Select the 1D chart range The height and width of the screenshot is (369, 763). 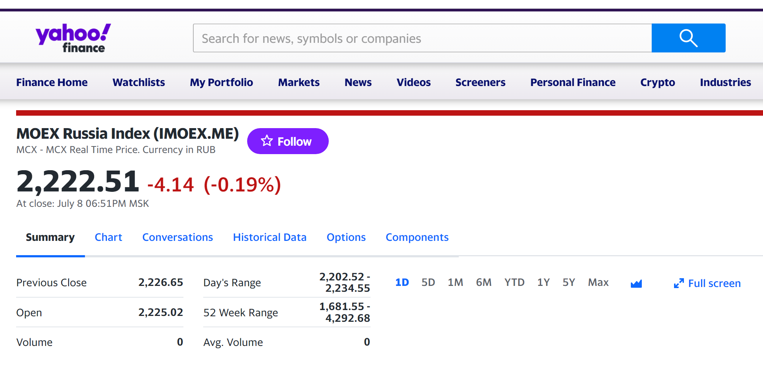(402, 282)
